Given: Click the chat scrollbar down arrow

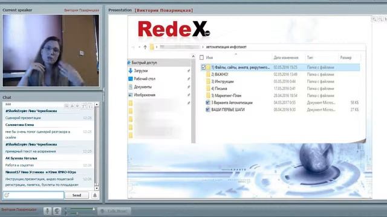Looking at the screenshot, I should tap(97, 189).
